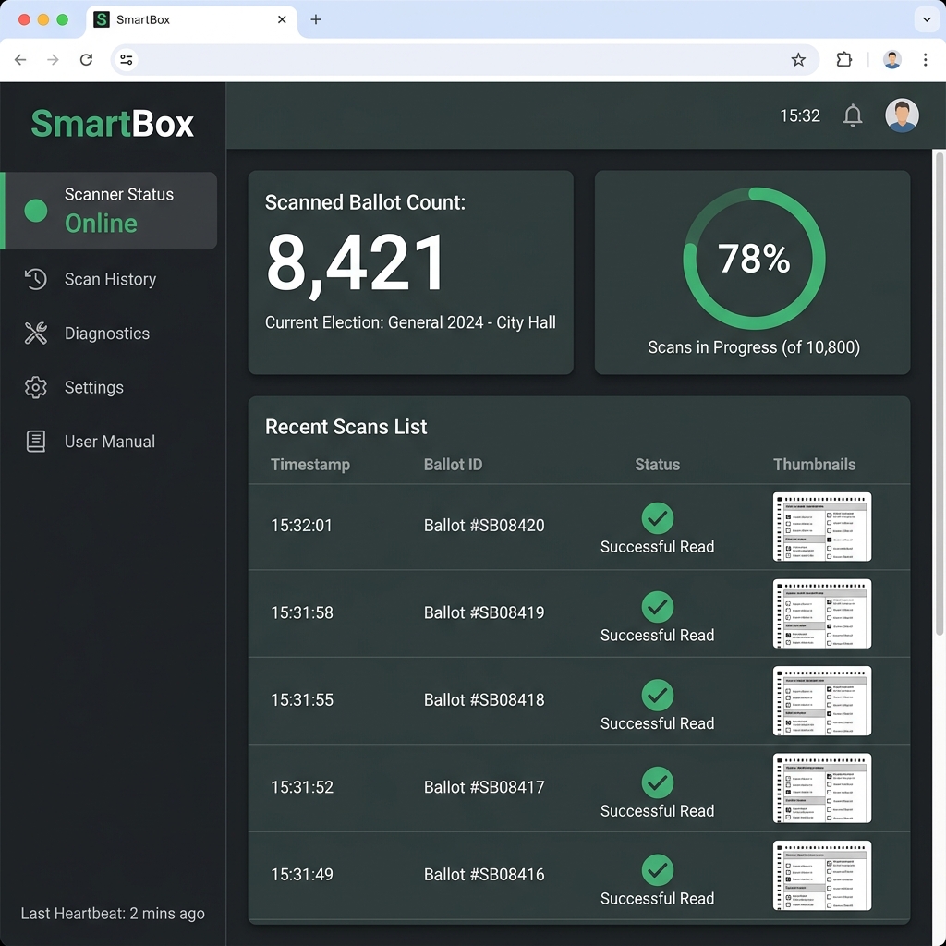Click Status column header
Image resolution: width=946 pixels, height=946 pixels.
[x=657, y=465]
